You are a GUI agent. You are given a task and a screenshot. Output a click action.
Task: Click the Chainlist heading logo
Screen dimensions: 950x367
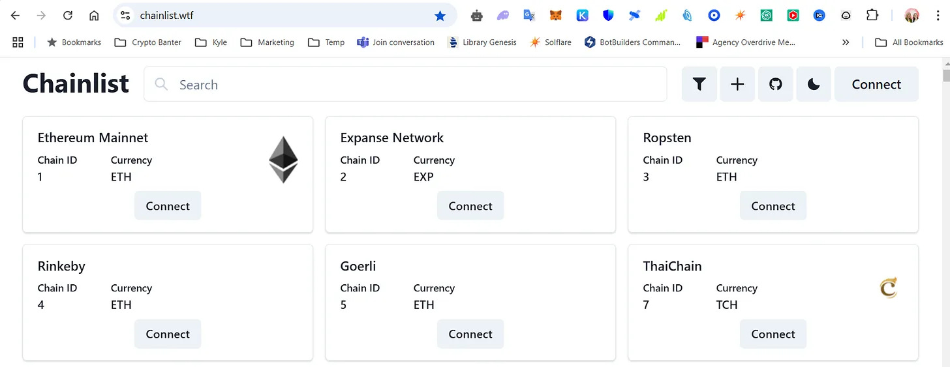76,84
